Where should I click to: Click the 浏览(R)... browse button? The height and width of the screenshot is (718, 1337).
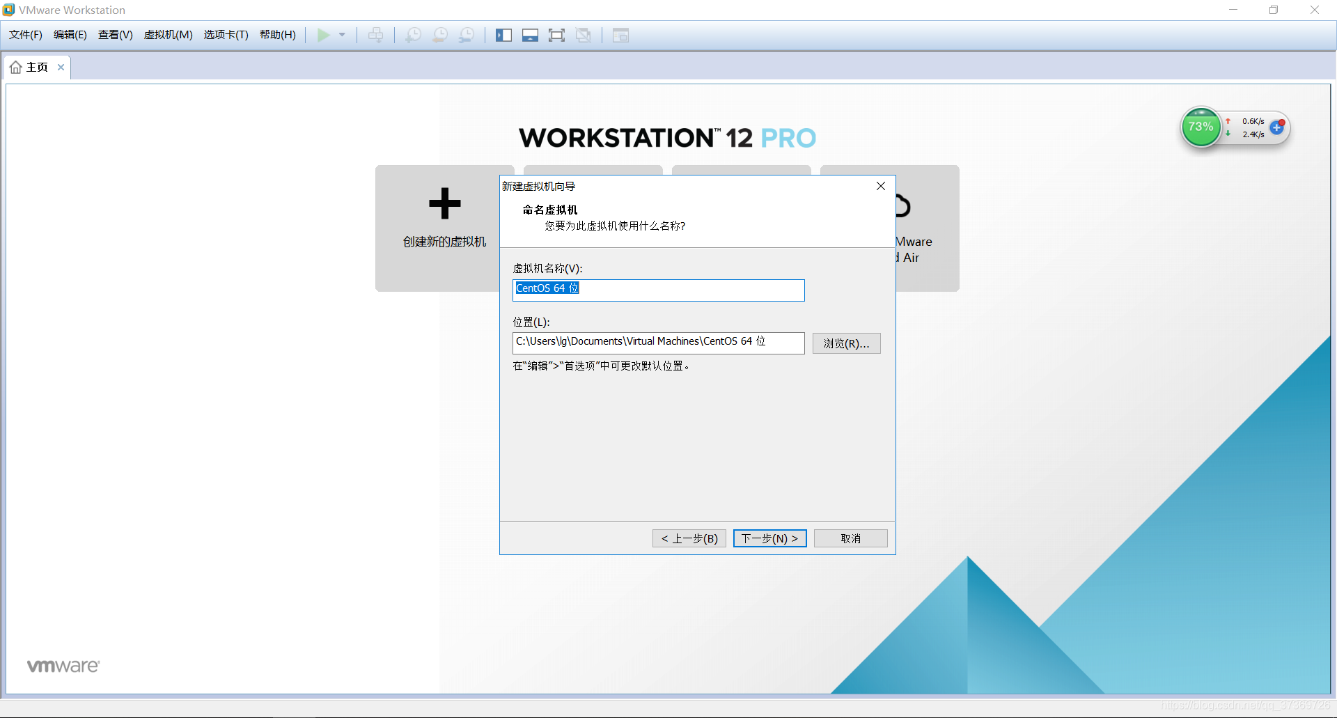tap(846, 343)
